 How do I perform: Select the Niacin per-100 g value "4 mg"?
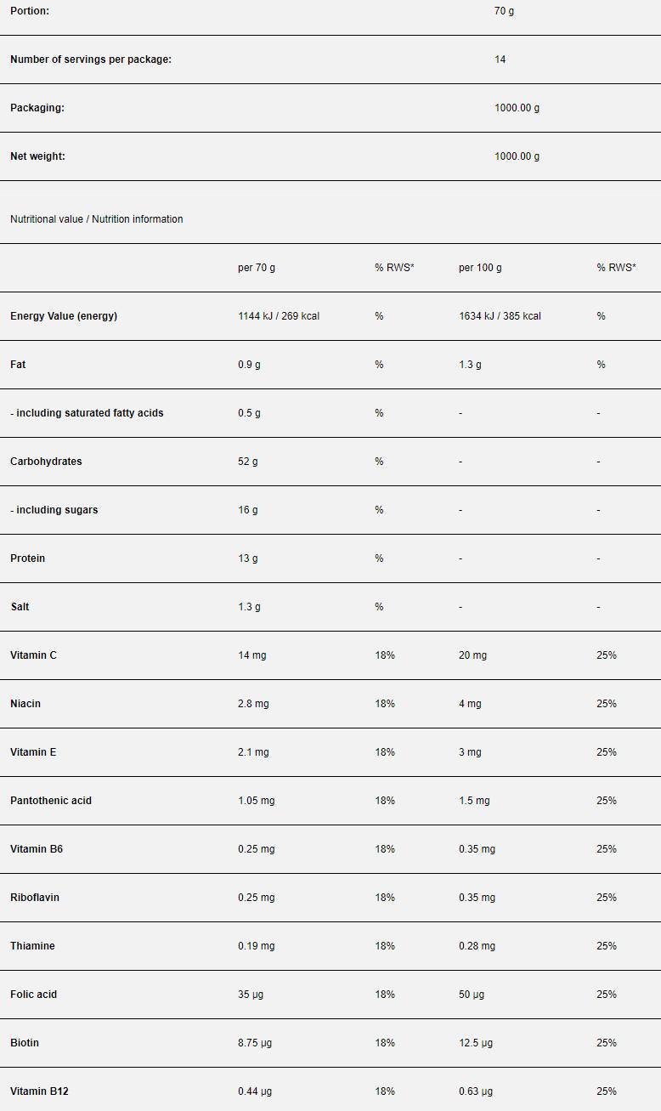[x=470, y=704]
